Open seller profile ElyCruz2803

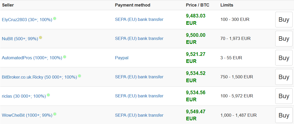click(27, 20)
